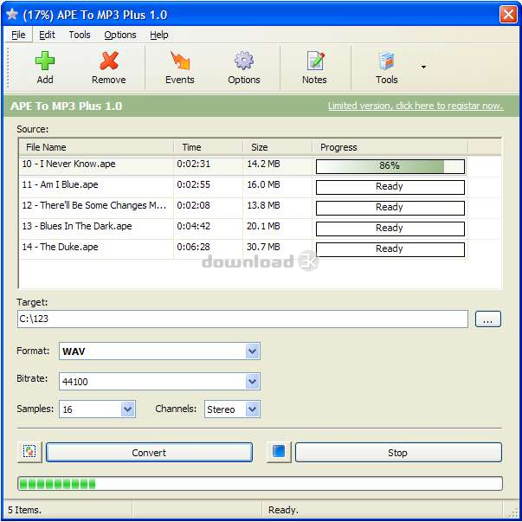522x522 pixels.
Task: Click the time value 0:04:42
Action: (x=193, y=226)
